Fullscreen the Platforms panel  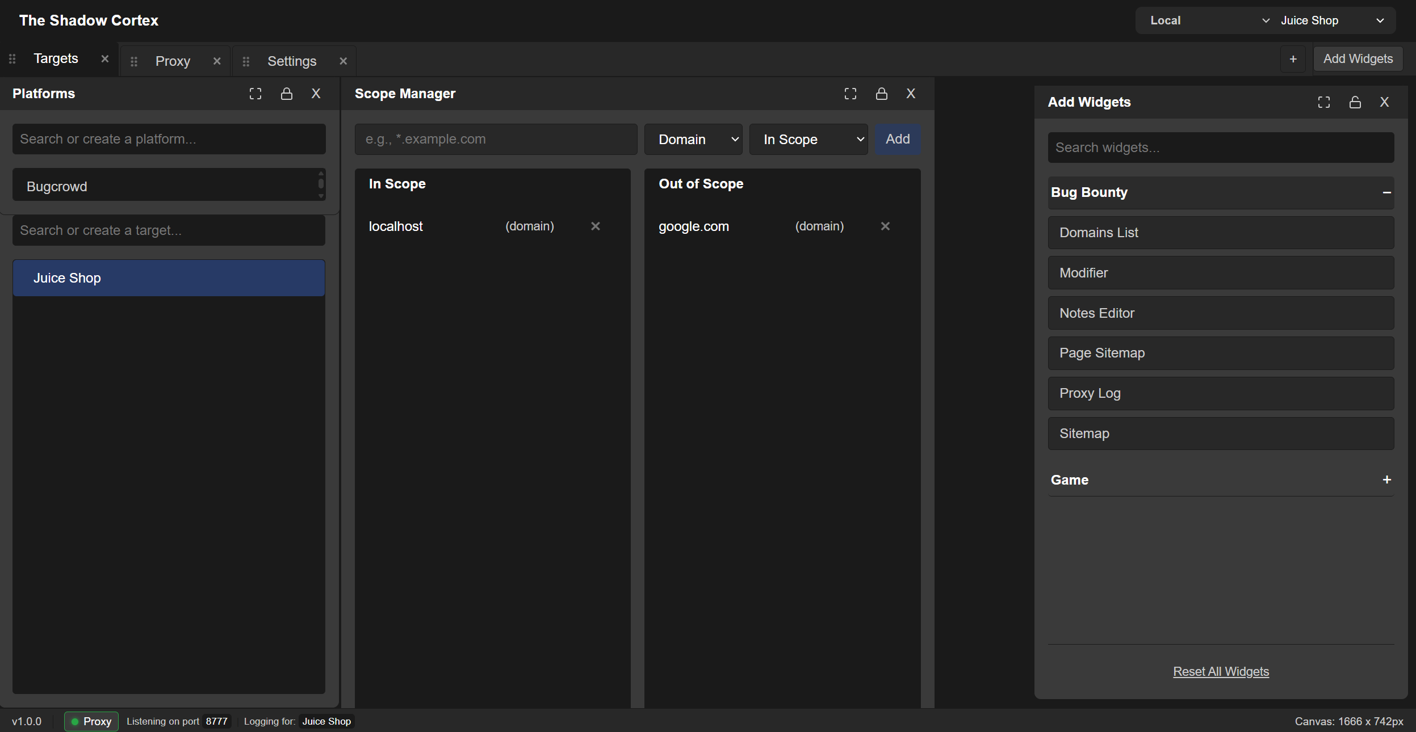pyautogui.click(x=255, y=94)
